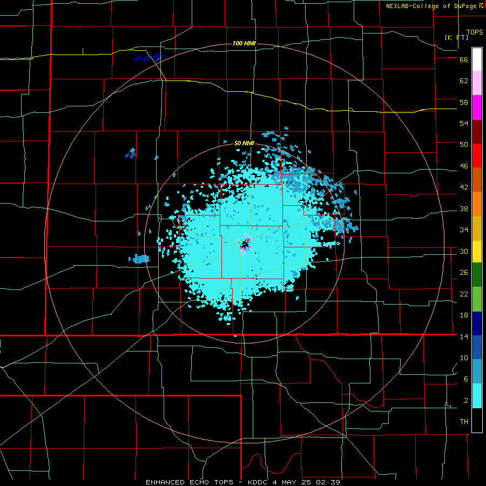The height and width of the screenshot is (486, 486).
Task: Click the '34' legend value
Action: [x=464, y=230]
